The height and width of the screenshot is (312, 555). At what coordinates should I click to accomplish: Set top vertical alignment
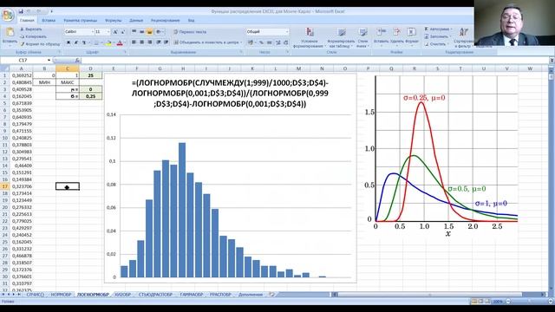[134, 32]
